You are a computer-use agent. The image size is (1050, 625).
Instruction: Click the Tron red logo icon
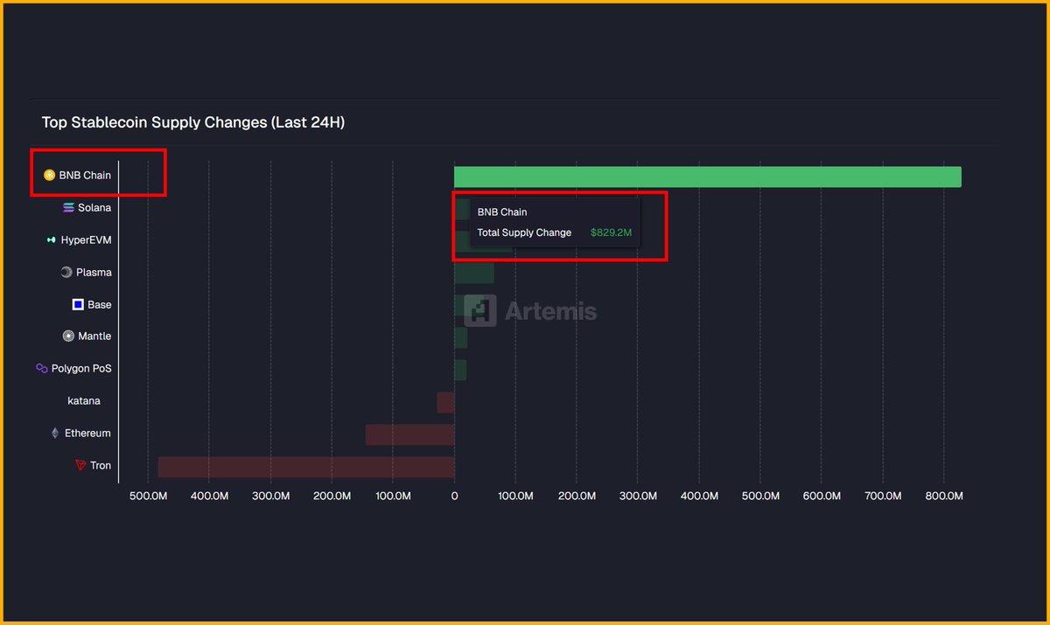[80, 465]
